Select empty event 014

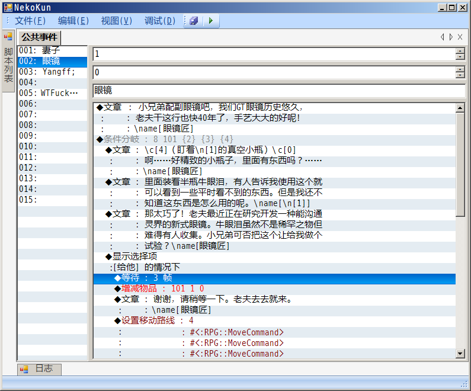53,189
